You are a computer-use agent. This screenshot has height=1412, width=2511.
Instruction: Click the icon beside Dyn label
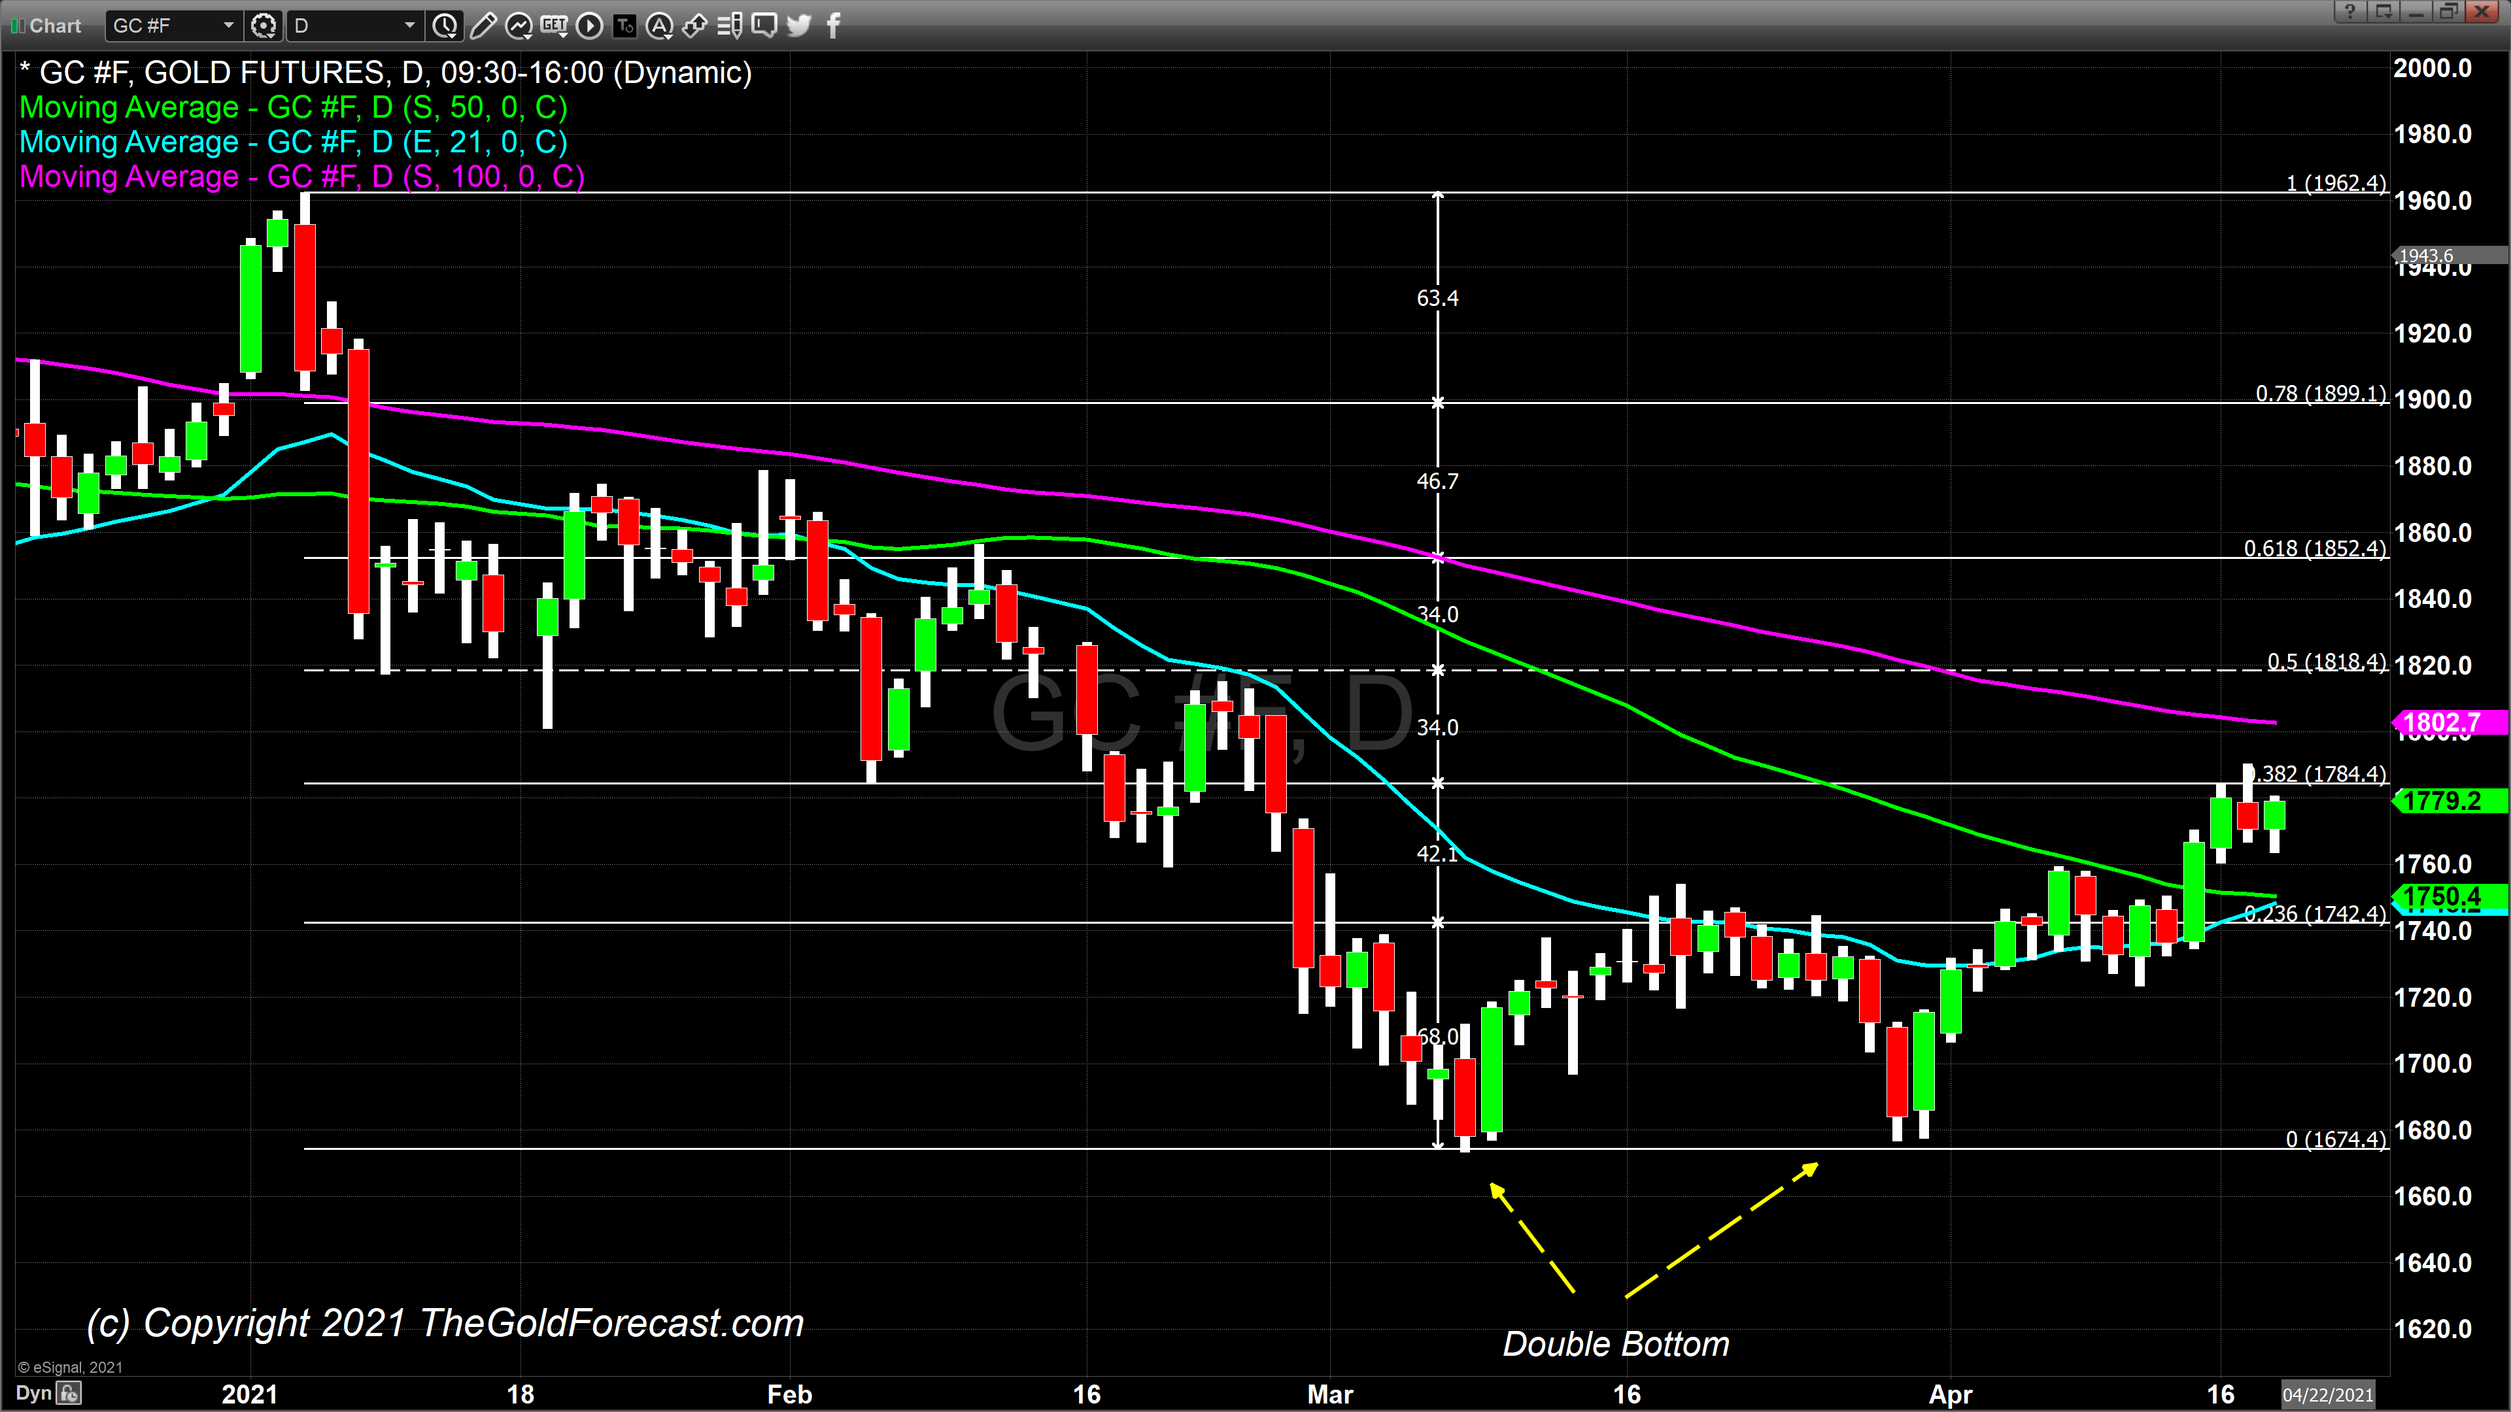tap(68, 1392)
